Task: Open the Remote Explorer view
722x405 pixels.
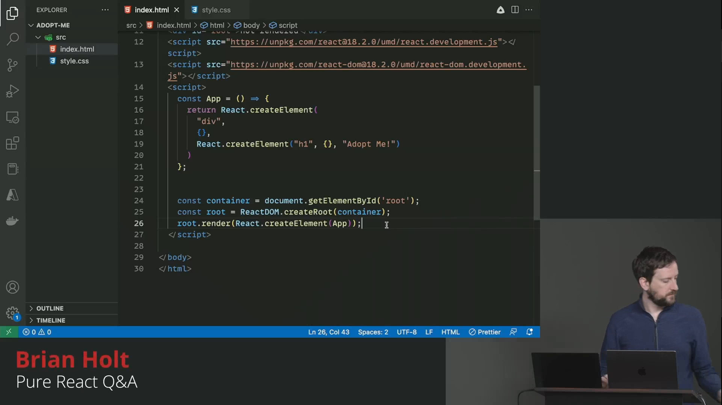Action: tap(12, 117)
